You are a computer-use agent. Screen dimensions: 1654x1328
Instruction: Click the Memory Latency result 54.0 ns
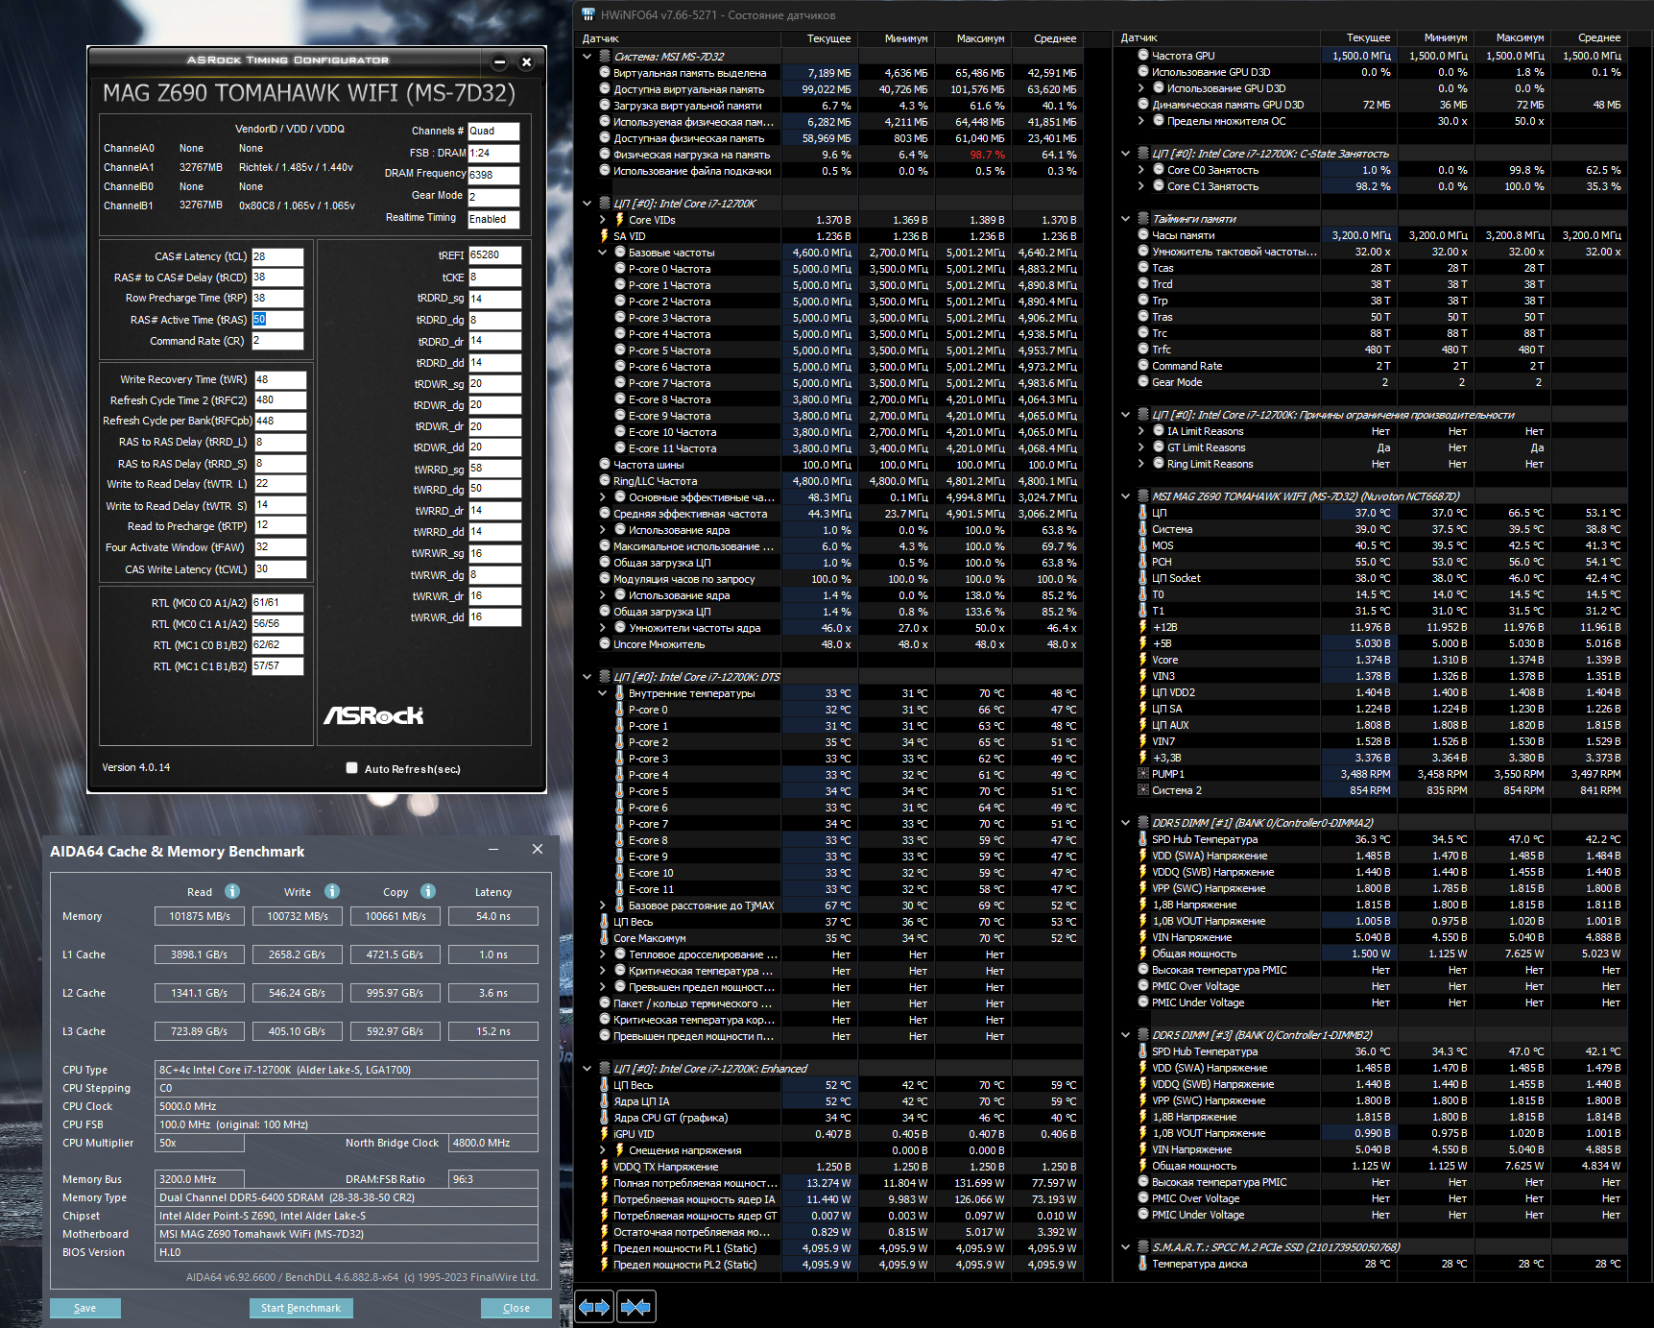coord(493,916)
